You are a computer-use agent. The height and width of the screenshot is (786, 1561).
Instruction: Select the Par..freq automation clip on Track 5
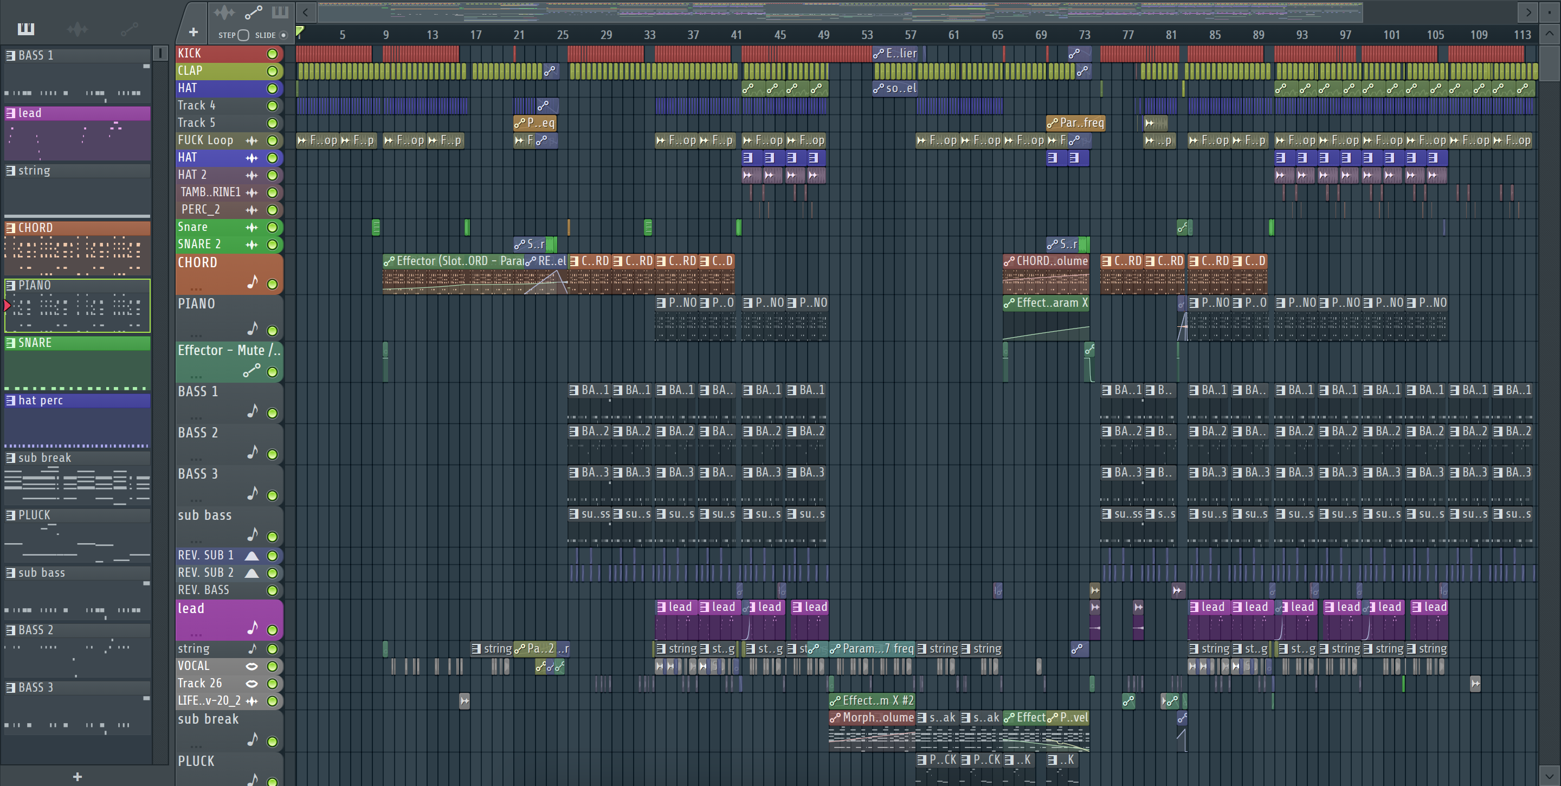pos(1075,123)
